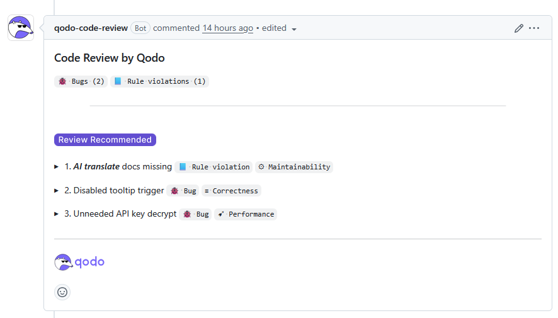Expand item 1 'AI translate docs missing'
The width and height of the screenshot is (558, 318).
[x=56, y=167]
